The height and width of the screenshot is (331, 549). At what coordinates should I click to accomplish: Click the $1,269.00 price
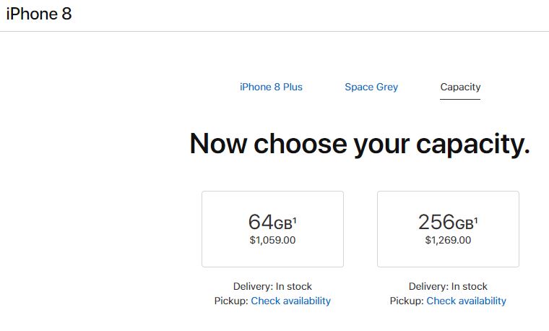448,241
